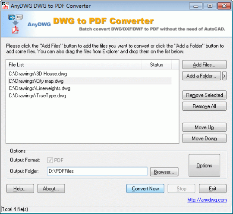233x214 pixels.
Task: Minimize the converter window
Action: [196, 6]
